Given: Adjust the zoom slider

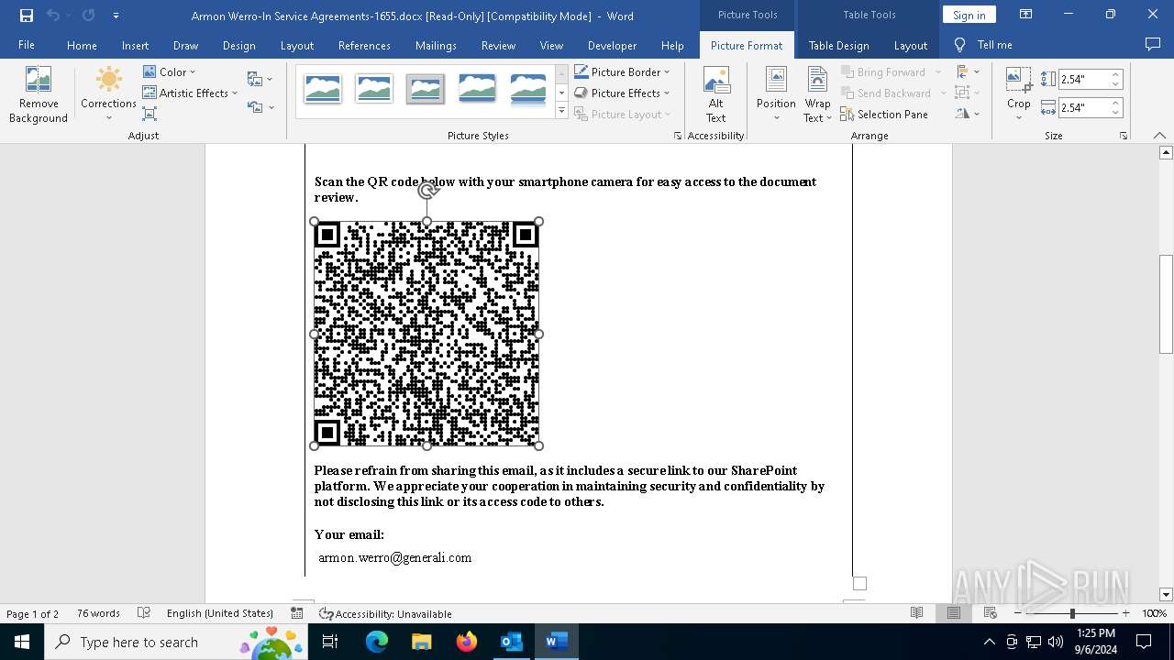Looking at the screenshot, I should click(x=1071, y=613).
